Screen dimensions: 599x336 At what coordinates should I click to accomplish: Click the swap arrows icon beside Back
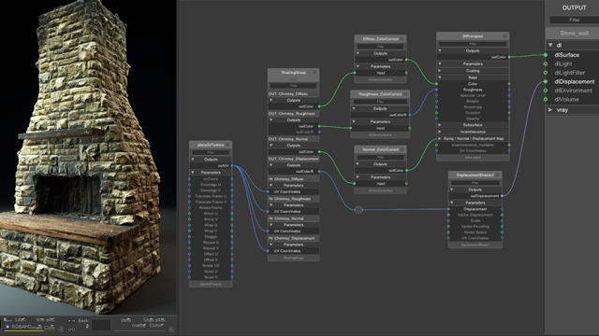(x=71, y=321)
